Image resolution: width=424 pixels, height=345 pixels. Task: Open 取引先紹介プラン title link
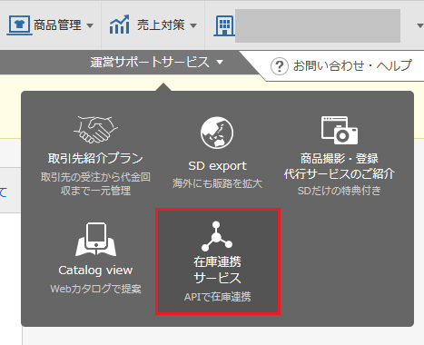click(x=95, y=158)
